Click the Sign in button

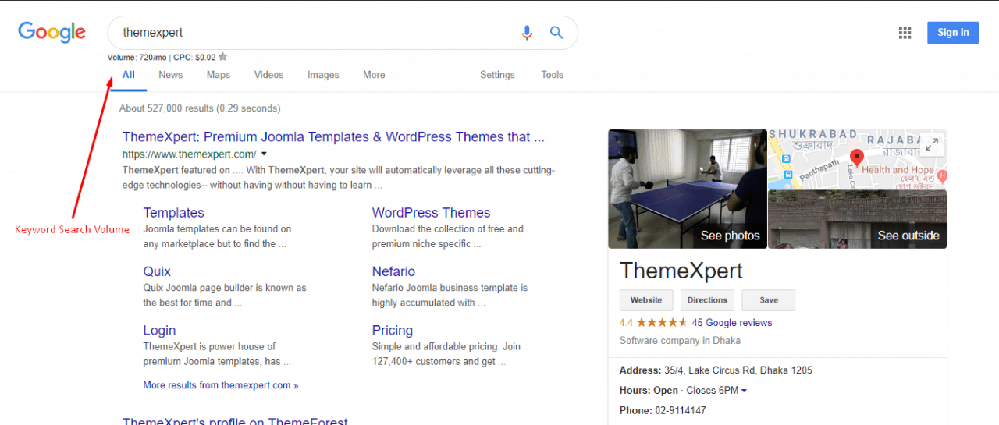pyautogui.click(x=953, y=33)
